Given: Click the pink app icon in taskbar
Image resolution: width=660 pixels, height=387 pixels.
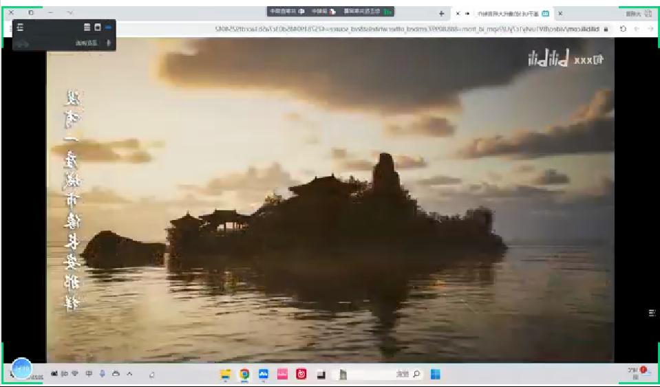Looking at the screenshot, I should pyautogui.click(x=281, y=375).
